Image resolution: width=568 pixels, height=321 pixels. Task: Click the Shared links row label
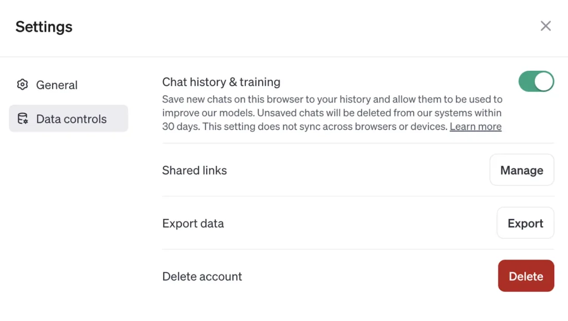click(x=194, y=170)
